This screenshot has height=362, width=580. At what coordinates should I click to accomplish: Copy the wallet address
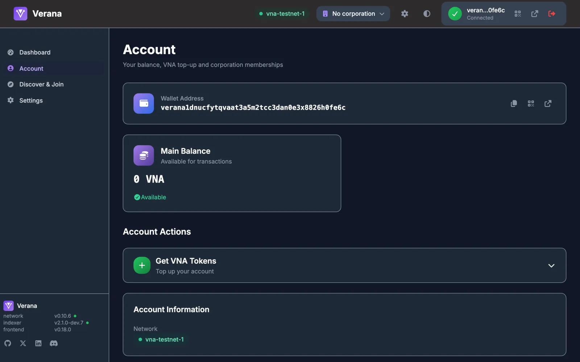click(x=514, y=104)
